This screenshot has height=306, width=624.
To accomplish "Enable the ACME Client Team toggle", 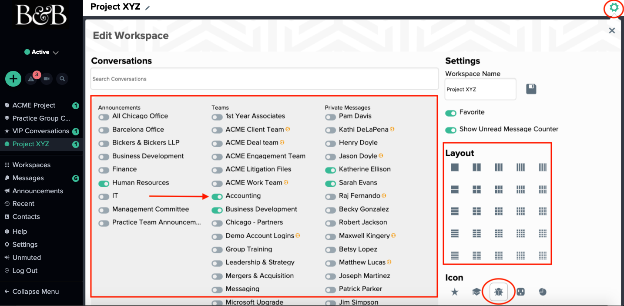I will pyautogui.click(x=217, y=131).
